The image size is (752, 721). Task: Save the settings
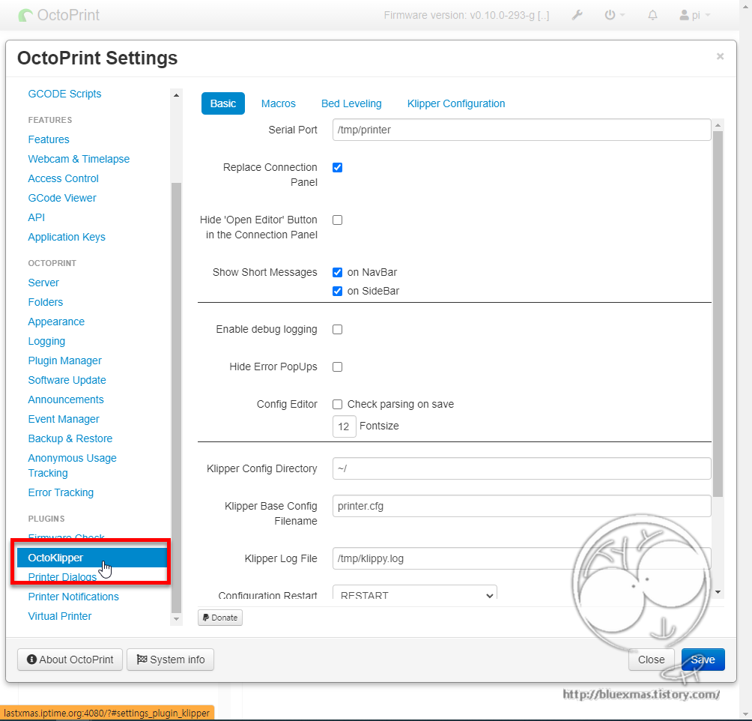(703, 660)
